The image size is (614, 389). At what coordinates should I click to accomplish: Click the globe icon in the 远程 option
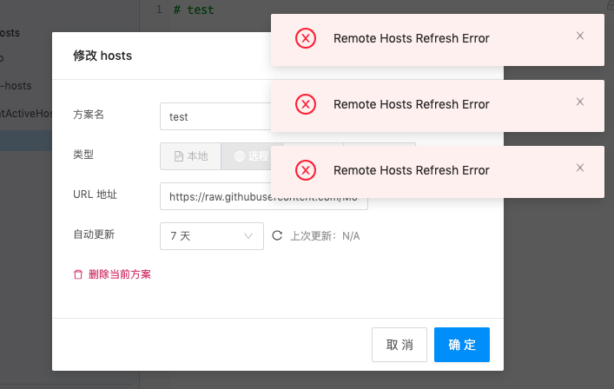tap(239, 156)
